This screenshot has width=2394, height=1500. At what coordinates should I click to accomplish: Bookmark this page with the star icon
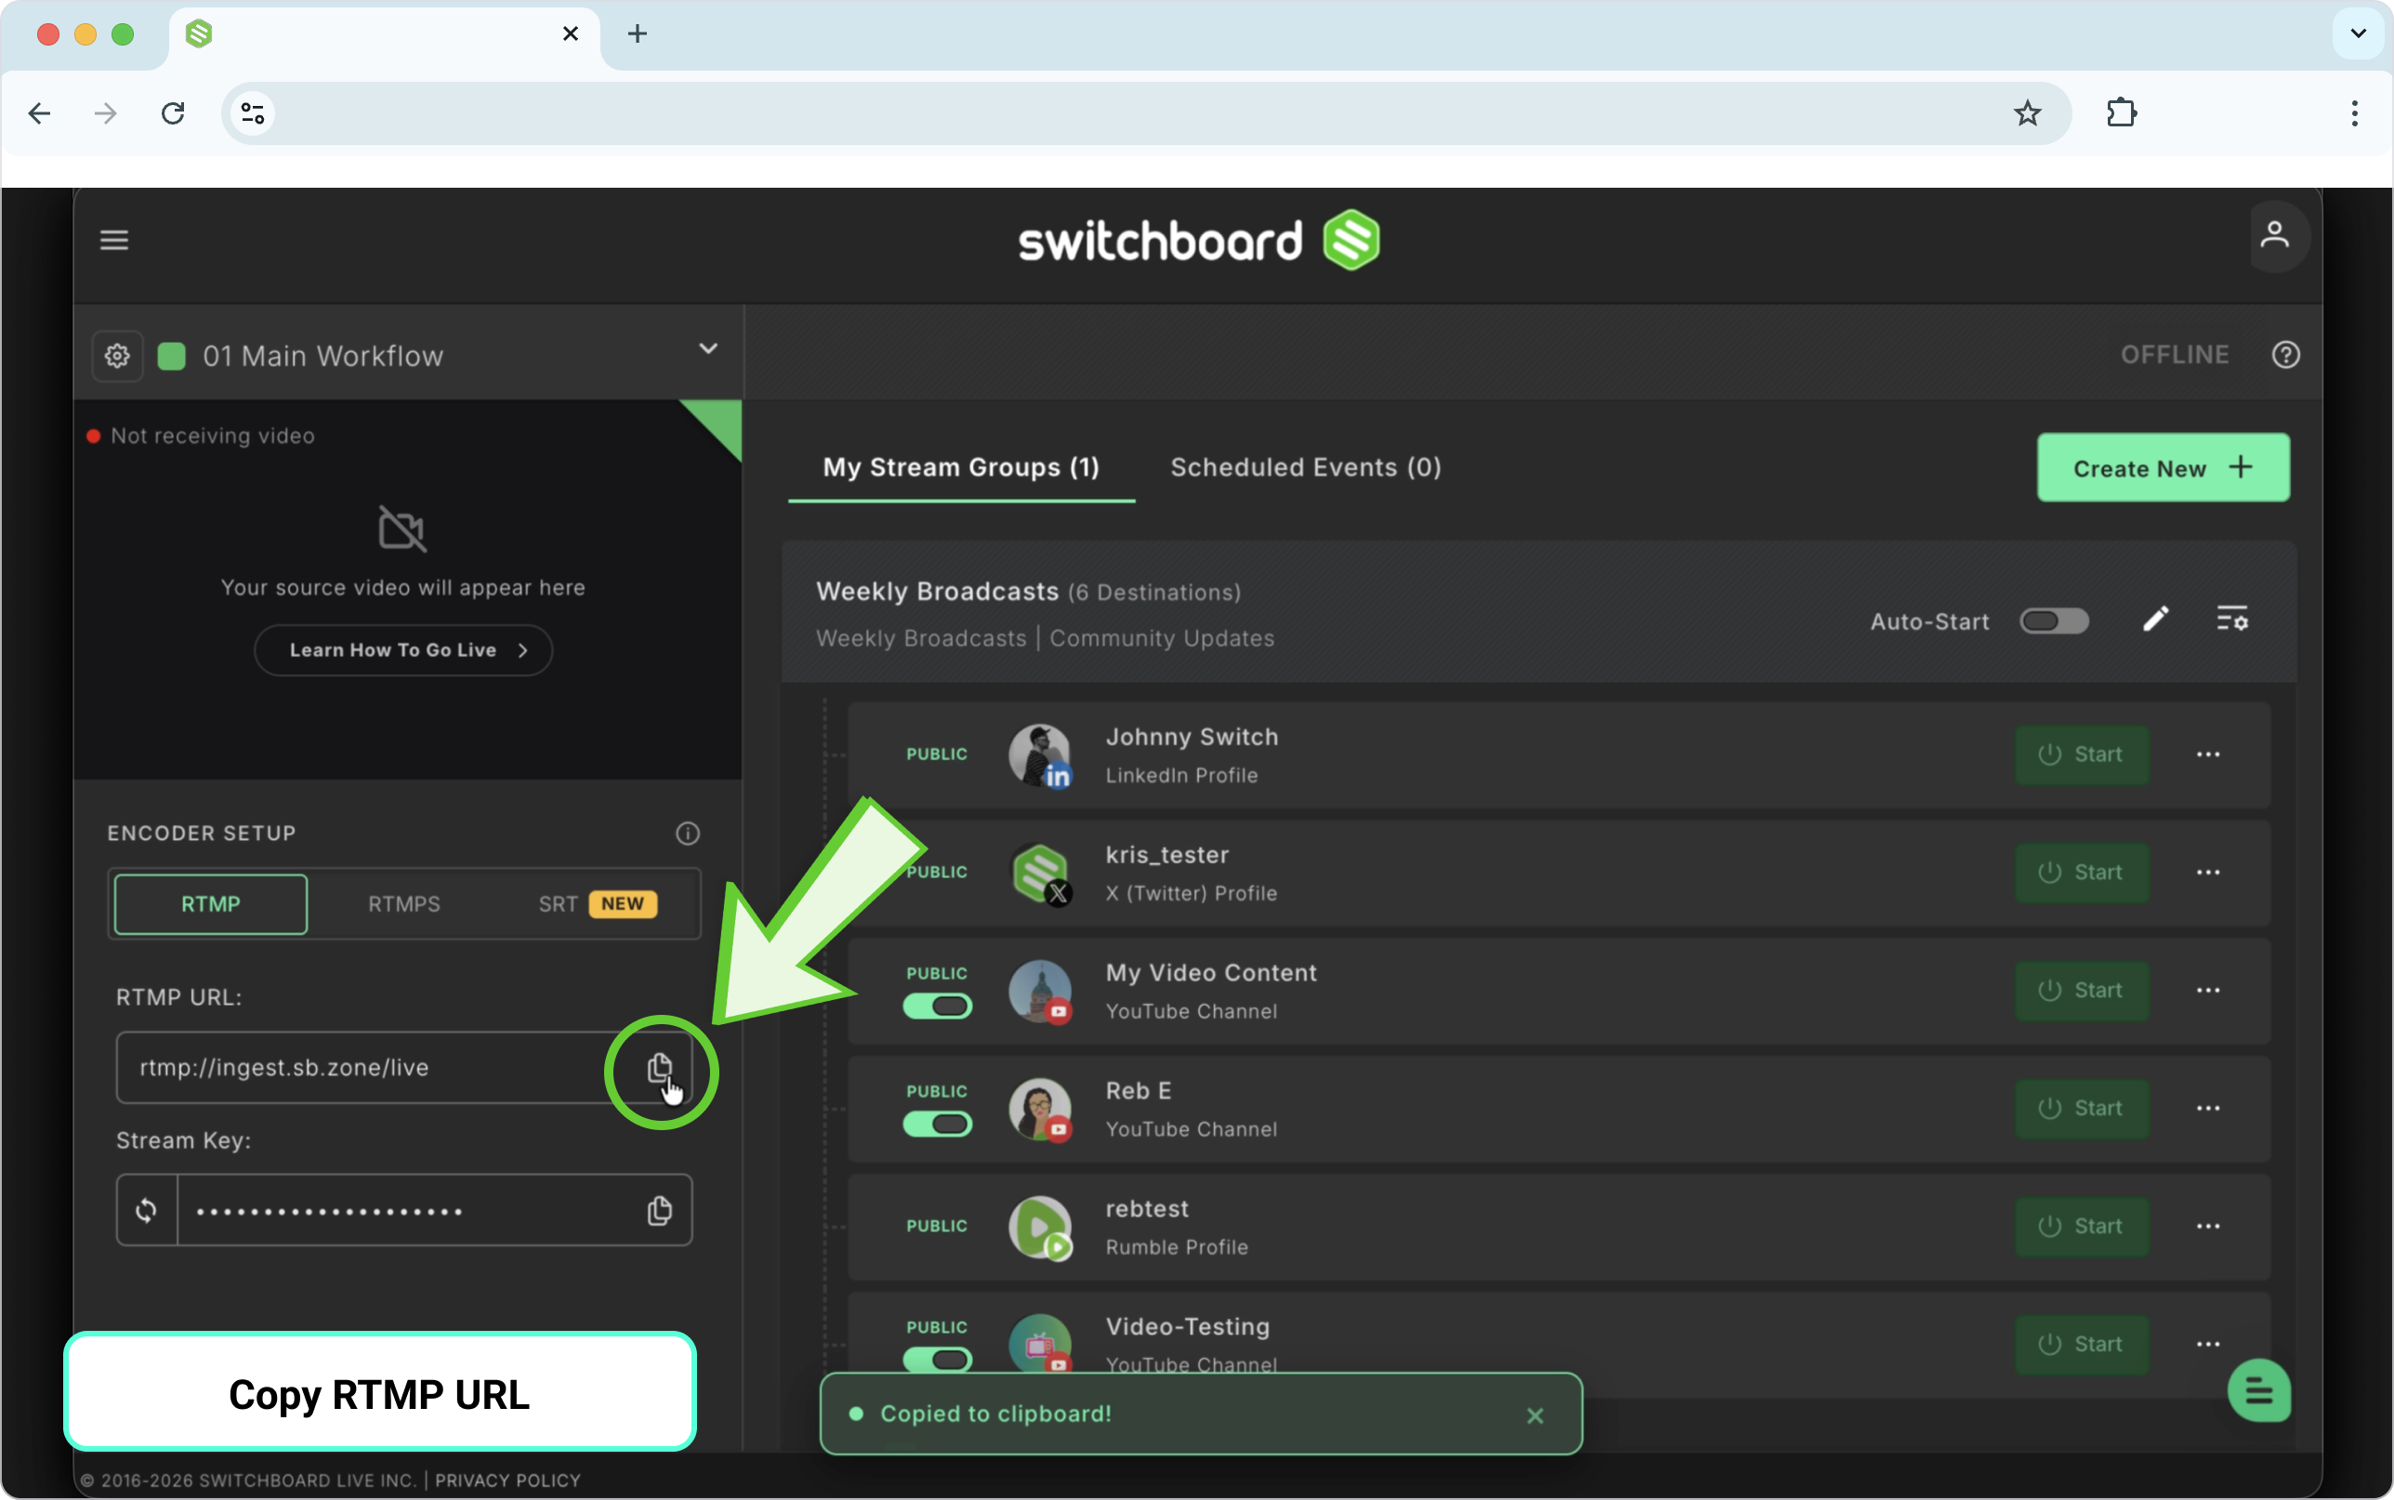(2027, 113)
